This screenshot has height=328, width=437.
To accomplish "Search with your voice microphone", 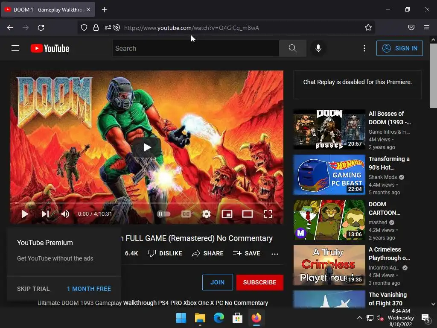I will click(x=318, y=48).
